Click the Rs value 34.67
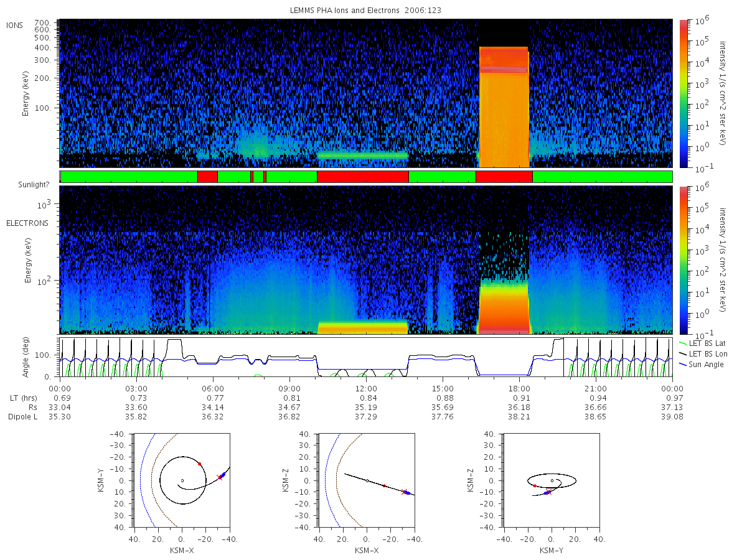The image size is (747, 560). [x=289, y=407]
